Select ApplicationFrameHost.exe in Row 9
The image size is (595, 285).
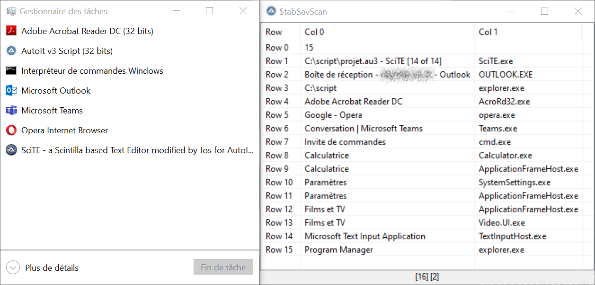528,169
